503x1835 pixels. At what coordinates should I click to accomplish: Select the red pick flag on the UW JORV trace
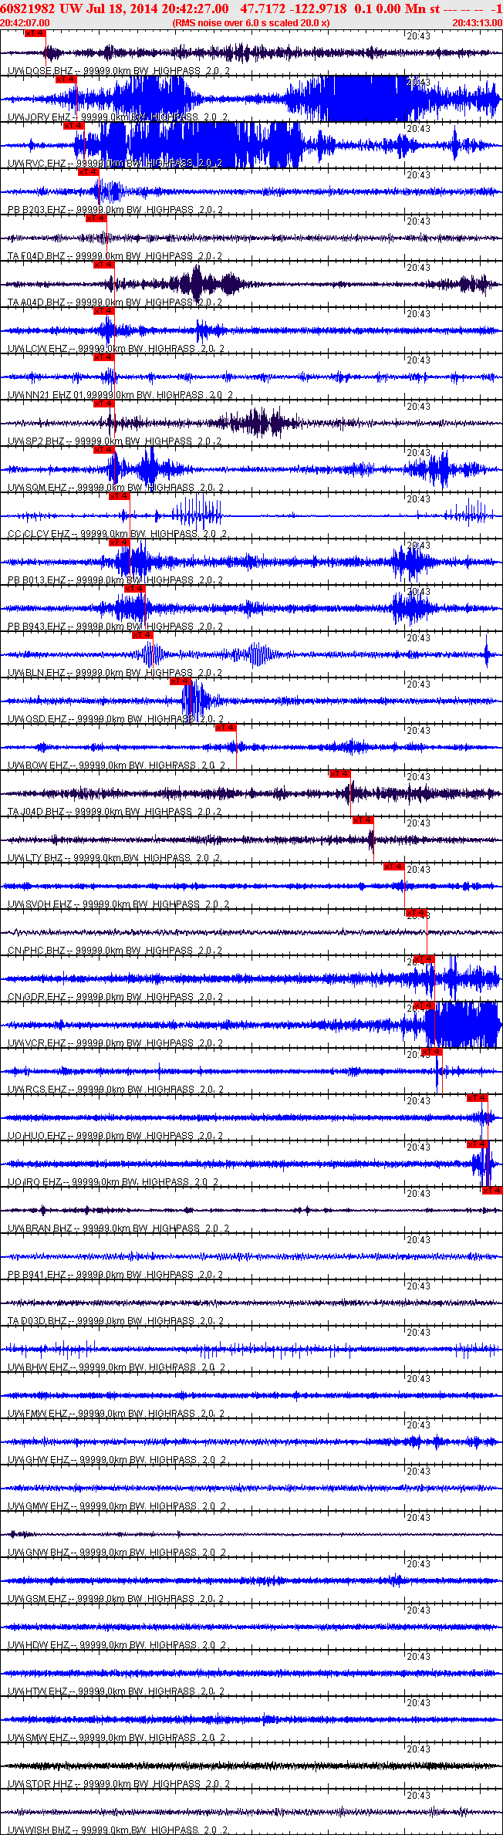[x=66, y=79]
